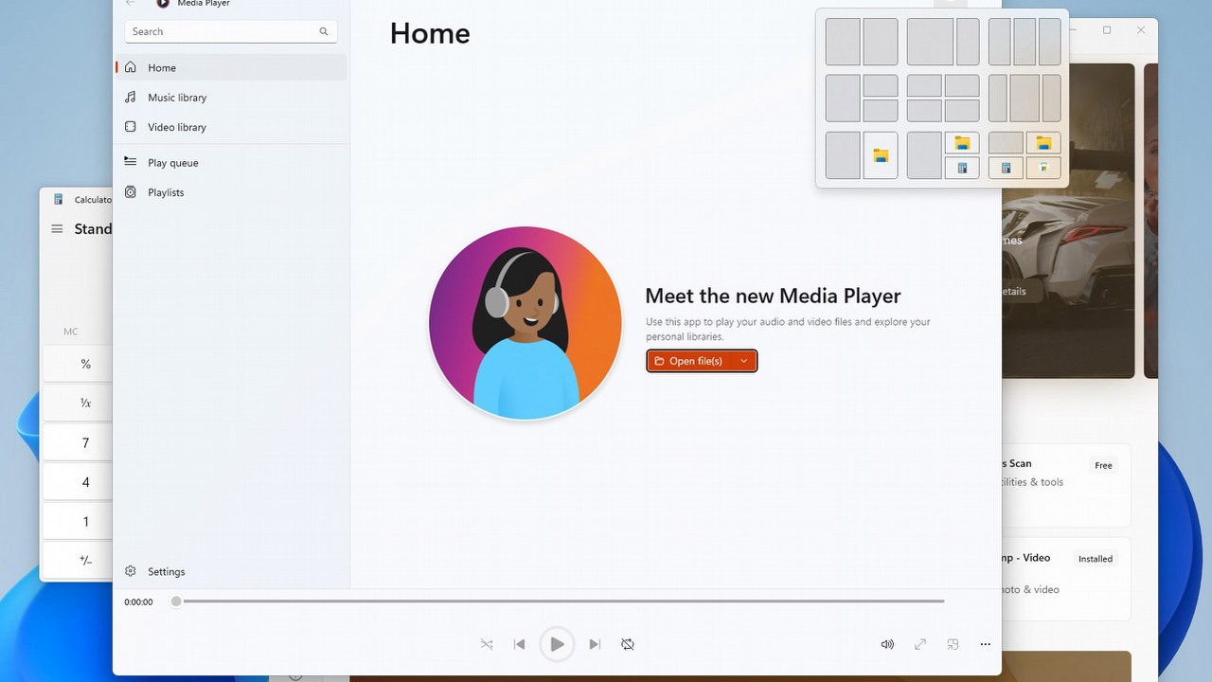The height and width of the screenshot is (682, 1212).
Task: Open more options ellipsis menu
Action: click(x=986, y=644)
